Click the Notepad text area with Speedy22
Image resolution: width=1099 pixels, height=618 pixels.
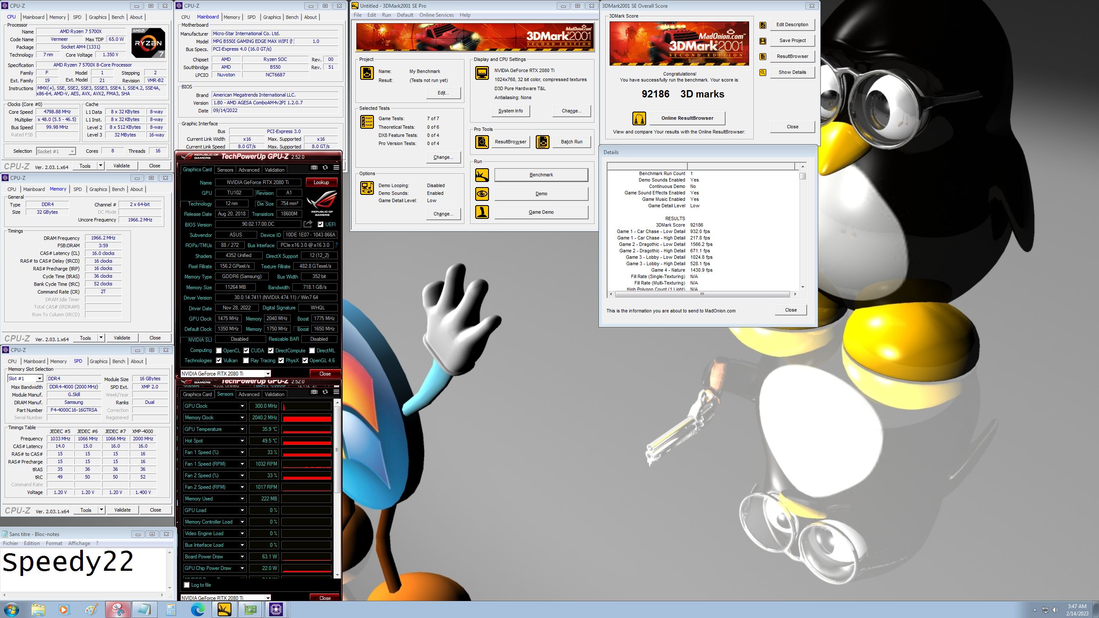tap(83, 570)
